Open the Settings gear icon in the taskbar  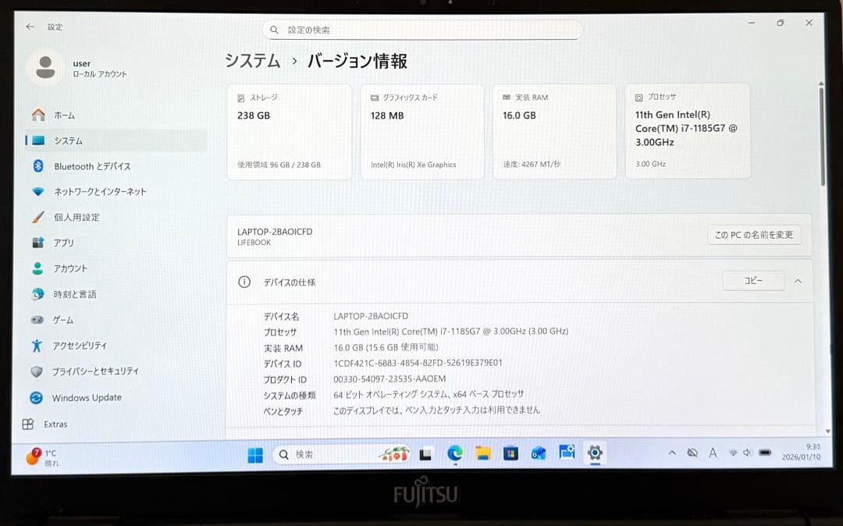pos(595,453)
